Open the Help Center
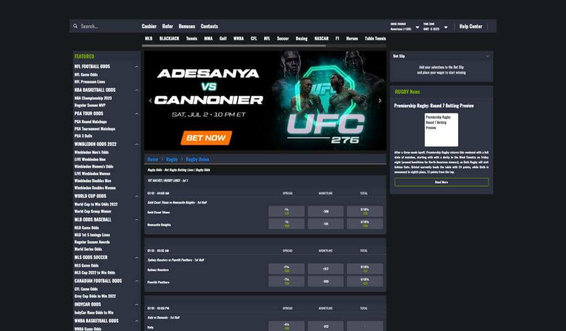Screen dimensions: 566x331 click(x=471, y=26)
